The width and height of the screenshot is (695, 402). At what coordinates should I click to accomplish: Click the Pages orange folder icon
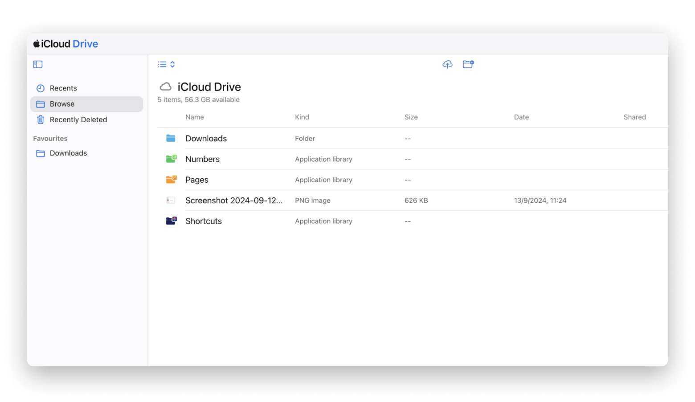[x=171, y=180]
